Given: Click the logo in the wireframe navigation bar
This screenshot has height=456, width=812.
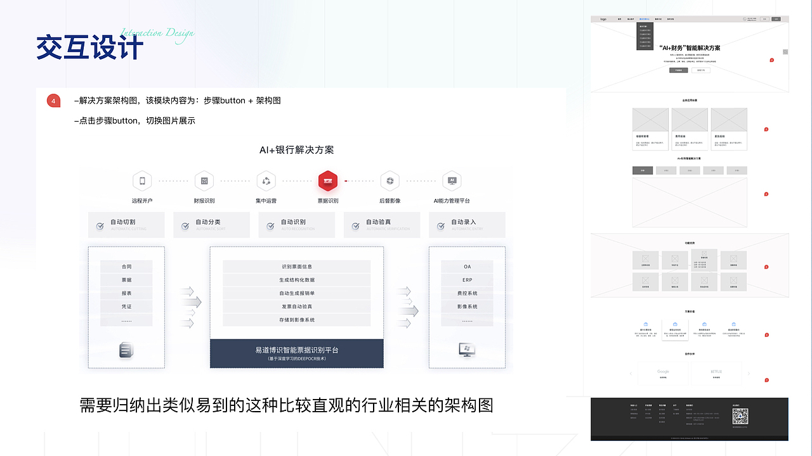Looking at the screenshot, I should 603,19.
